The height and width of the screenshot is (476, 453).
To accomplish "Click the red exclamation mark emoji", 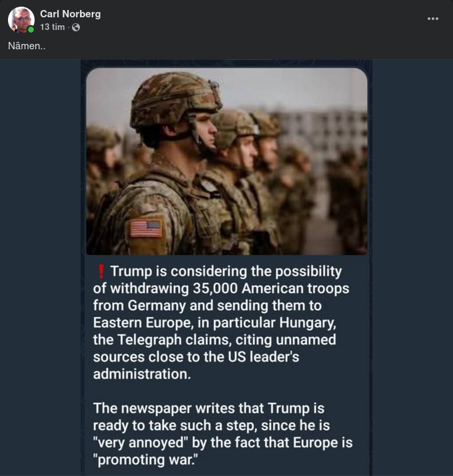I will [101, 272].
